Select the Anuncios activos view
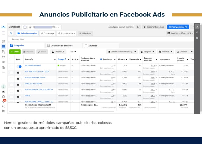The width and height of the screenshot is (202, 144). click(67, 33)
